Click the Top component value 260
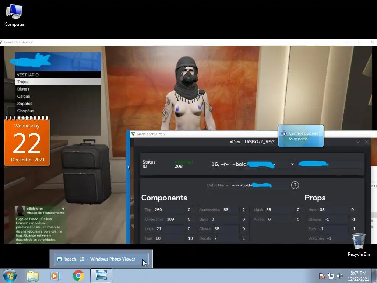This screenshot has height=283, width=377. (158, 210)
